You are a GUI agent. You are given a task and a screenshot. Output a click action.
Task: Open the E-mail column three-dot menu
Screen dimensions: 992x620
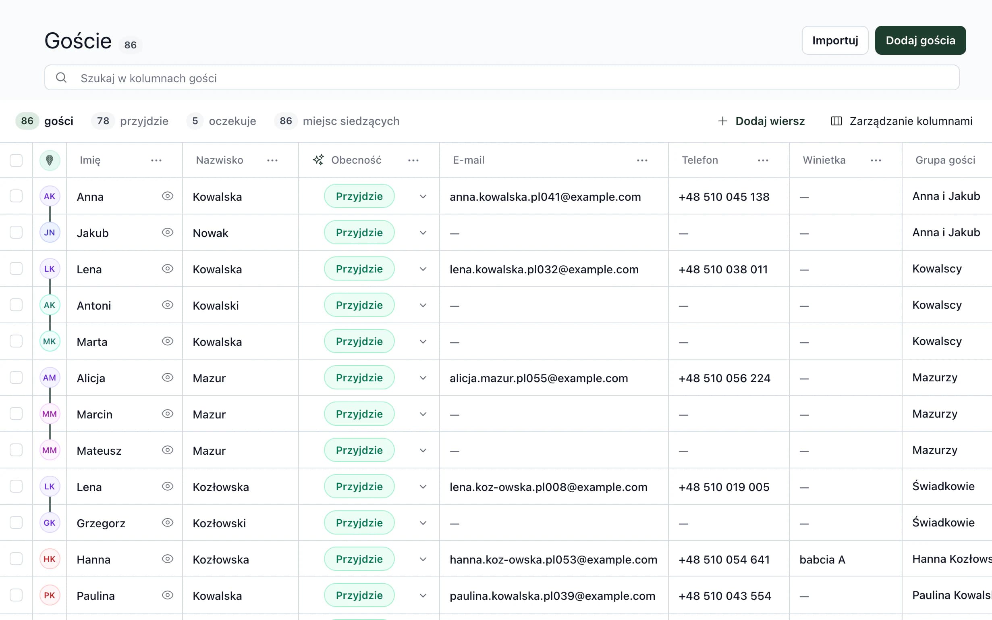pos(642,160)
